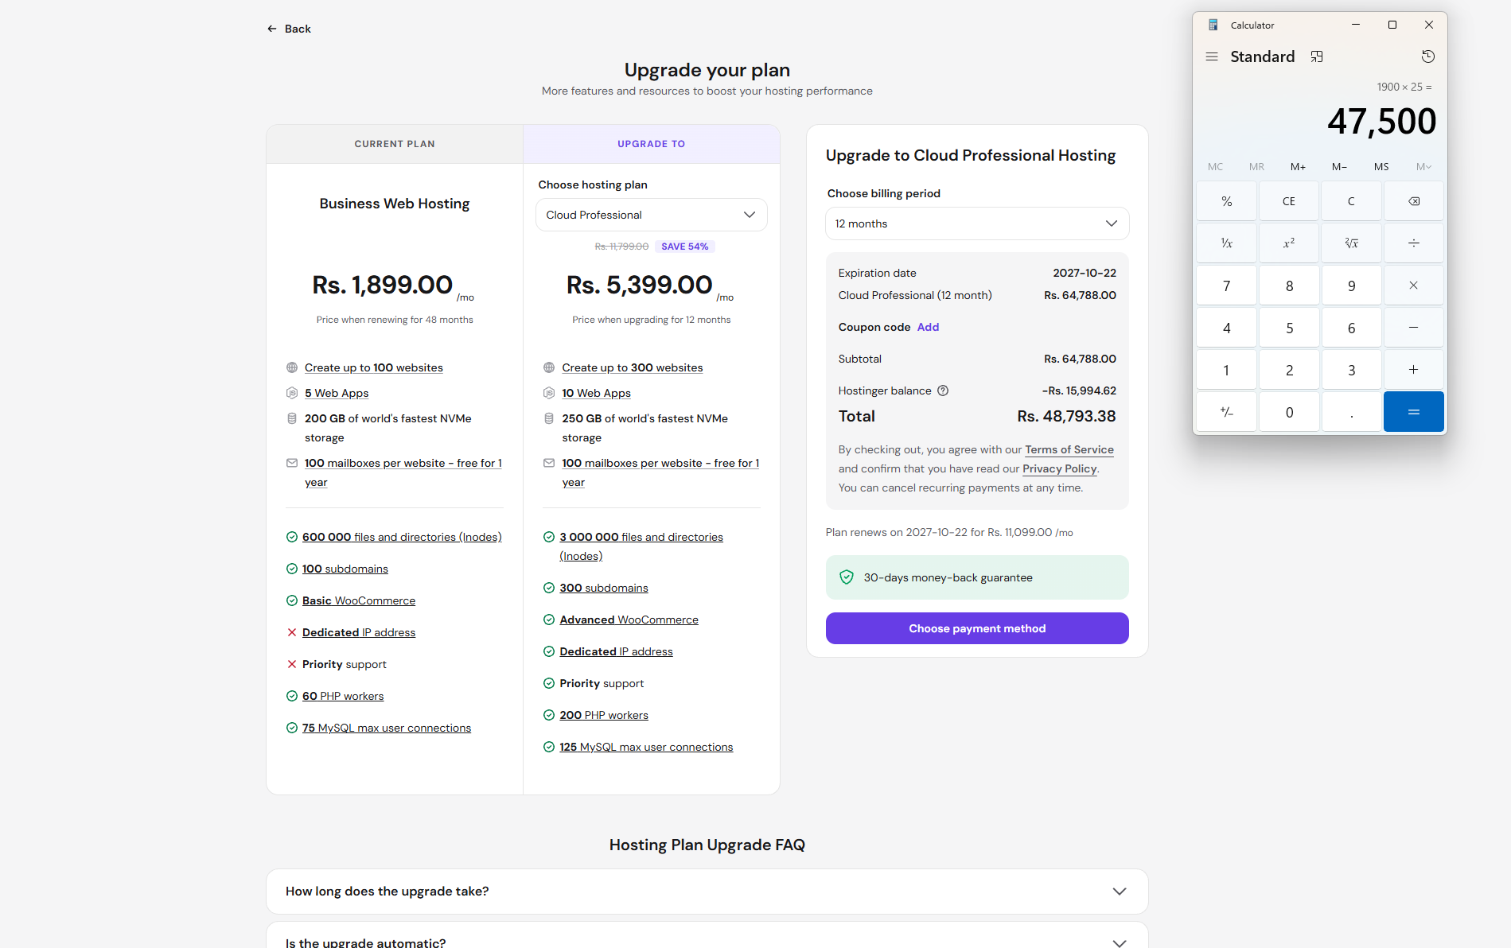Image resolution: width=1511 pixels, height=948 pixels.
Task: Open the Privacy Policy link
Action: tap(1060, 469)
